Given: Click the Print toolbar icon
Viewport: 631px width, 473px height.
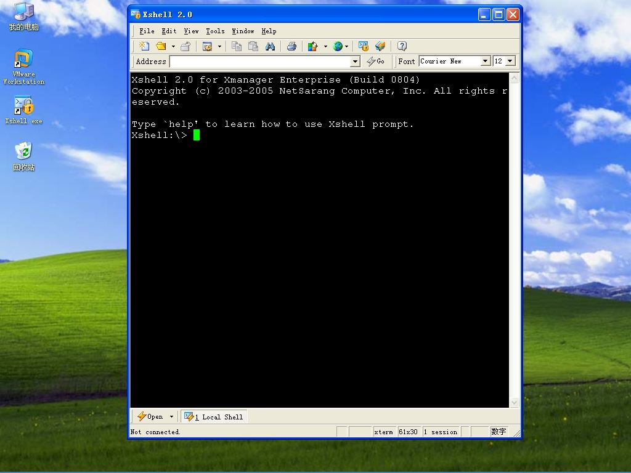Looking at the screenshot, I should (x=291, y=46).
